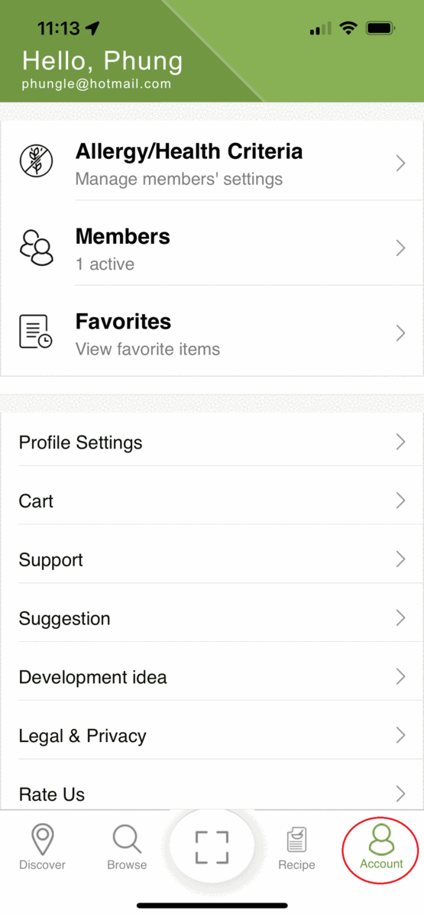Open the Browse magnifier tab
424x917 pixels.
pos(127,847)
